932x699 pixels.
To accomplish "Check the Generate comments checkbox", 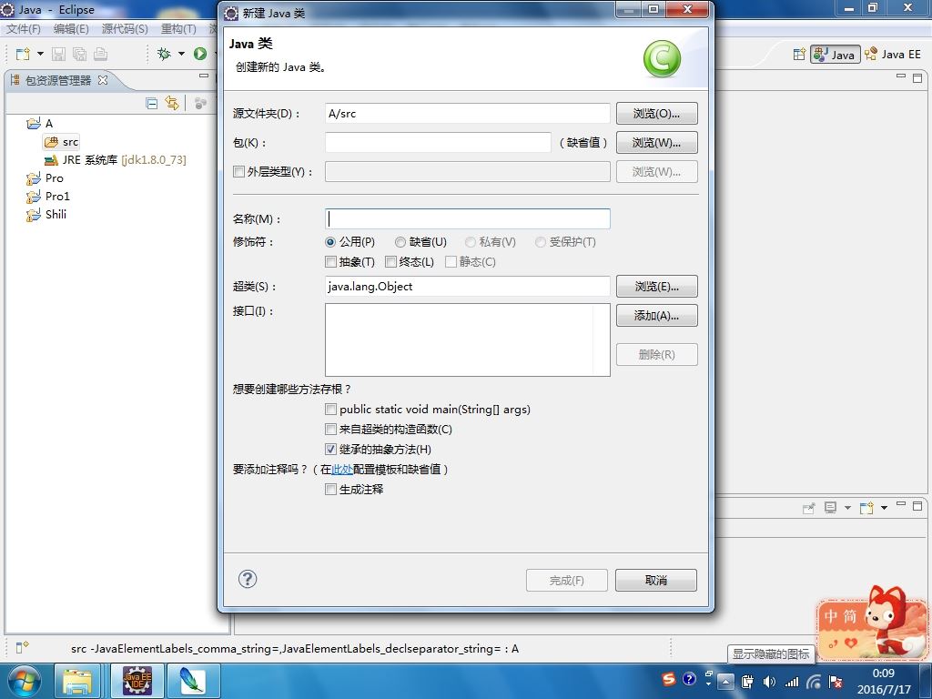I will 330,489.
